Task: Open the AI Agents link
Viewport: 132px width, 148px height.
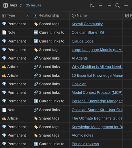Action: [79, 58]
